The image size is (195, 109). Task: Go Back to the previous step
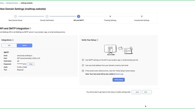(x=136, y=92)
